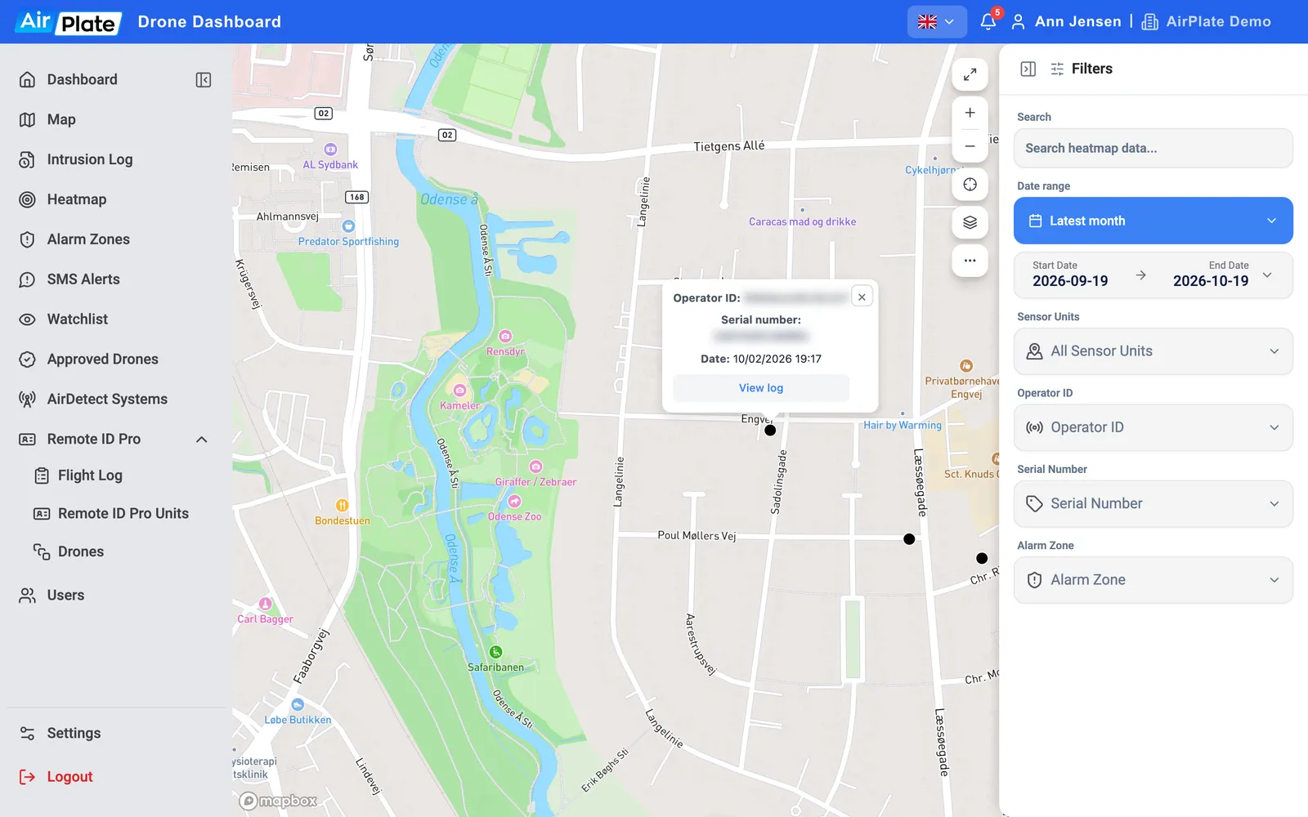Select Heatmap in sidebar
The image size is (1308, 817).
coord(76,200)
